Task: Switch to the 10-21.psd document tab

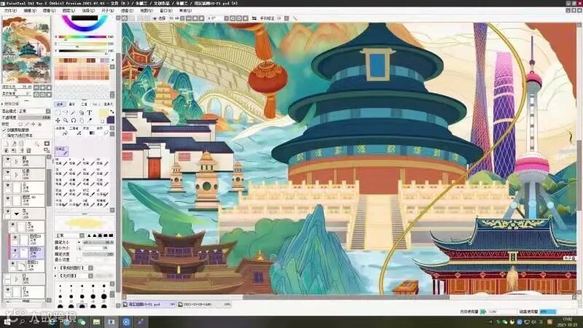Action: pos(149,304)
